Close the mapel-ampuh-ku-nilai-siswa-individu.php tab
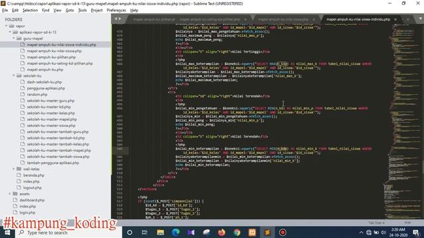The image size is (424, 238). (x=396, y=19)
